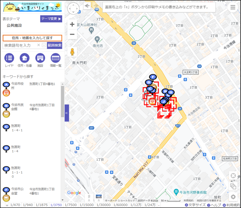This screenshot has width=241, height=208.
Task: Click the yellow facility icon under result F
Action: click(x=6, y=198)
